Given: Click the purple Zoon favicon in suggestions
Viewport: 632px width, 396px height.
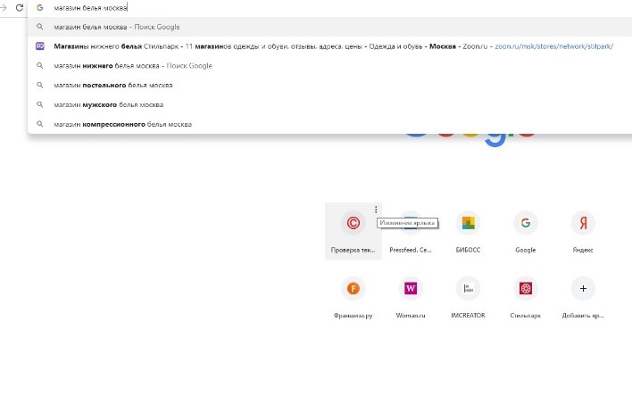Looking at the screenshot, I should coord(40,46).
